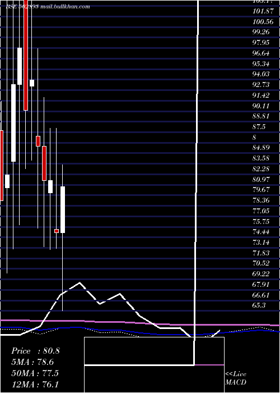Click the 84.89 price axis label
280x393 pixels.
pos(262,147)
